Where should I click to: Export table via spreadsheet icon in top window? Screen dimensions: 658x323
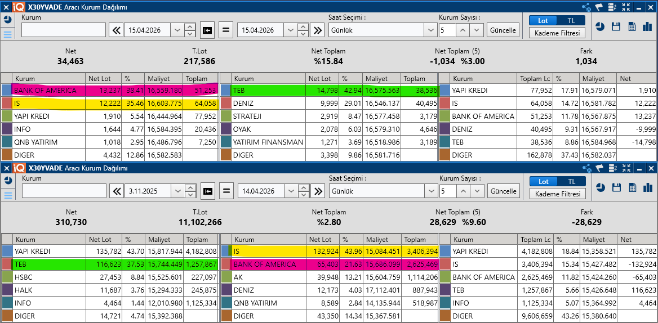tap(632, 27)
